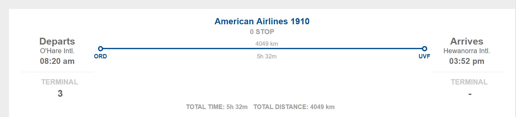Click departure terminal number 3
This screenshot has height=117, width=516.
click(60, 93)
